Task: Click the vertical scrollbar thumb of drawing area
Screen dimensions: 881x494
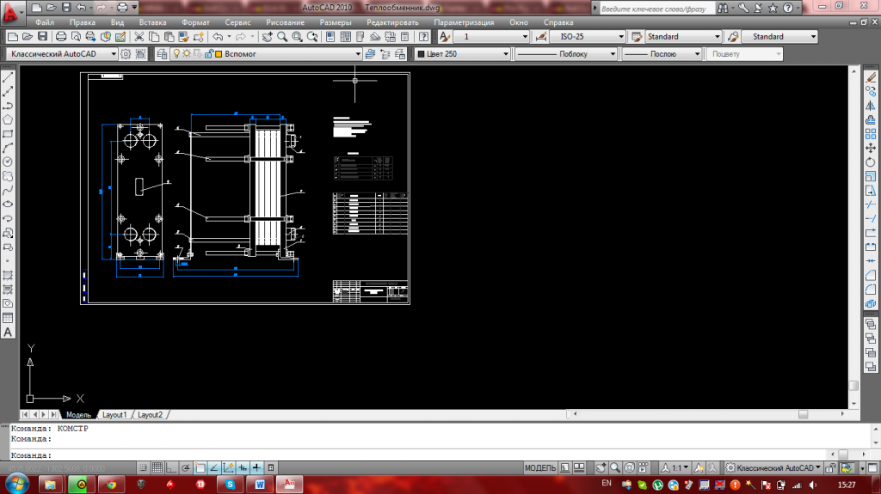Action: coord(853,386)
